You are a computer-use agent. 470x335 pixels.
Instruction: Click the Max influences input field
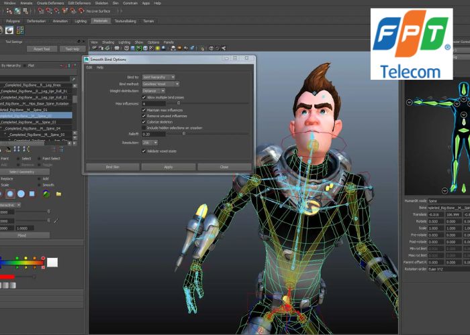pos(158,104)
